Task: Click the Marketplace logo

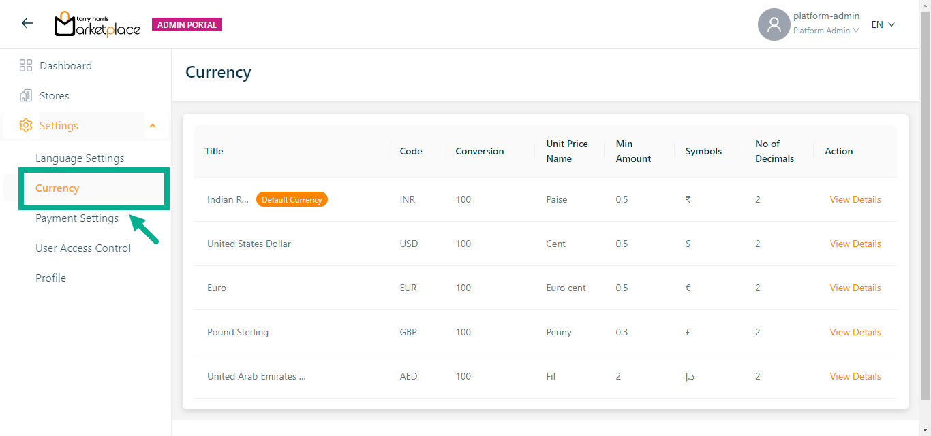Action: tap(97, 24)
